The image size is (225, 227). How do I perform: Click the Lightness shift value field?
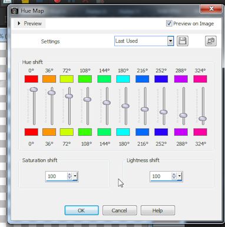pyautogui.click(x=161, y=176)
